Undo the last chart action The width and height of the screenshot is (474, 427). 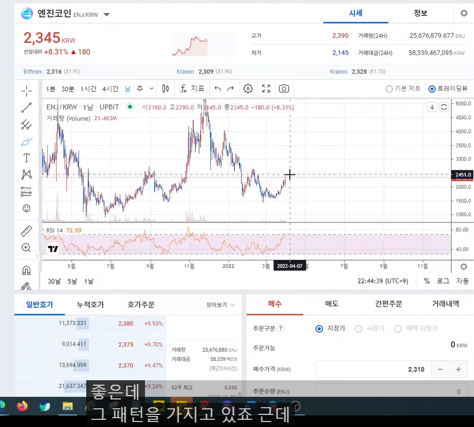(218, 89)
